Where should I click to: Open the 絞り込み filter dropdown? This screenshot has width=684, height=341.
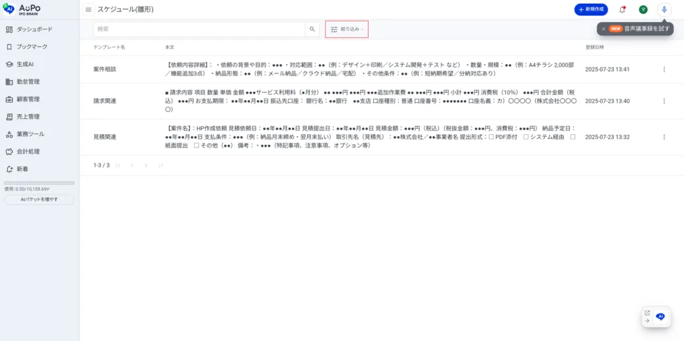pyautogui.click(x=347, y=29)
